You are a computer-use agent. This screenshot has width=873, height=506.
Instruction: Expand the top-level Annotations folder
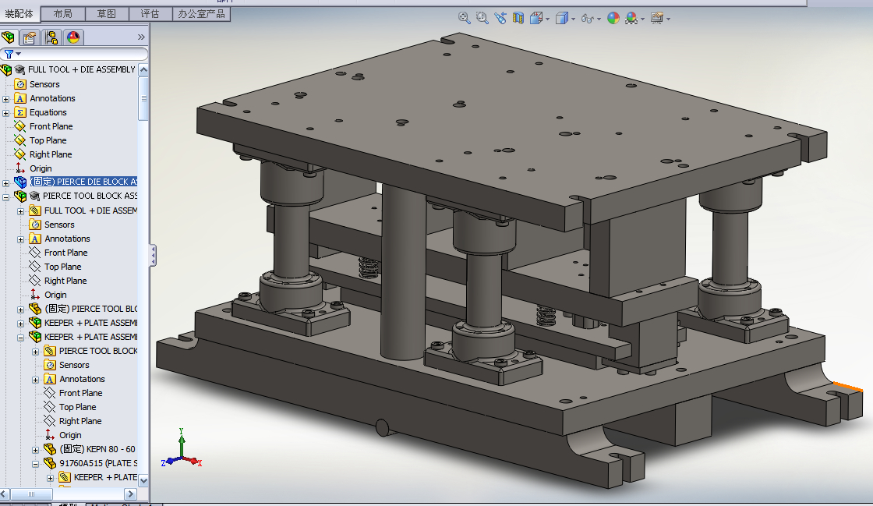click(6, 99)
